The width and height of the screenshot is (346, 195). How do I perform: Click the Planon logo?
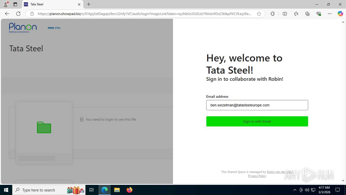tap(23, 28)
